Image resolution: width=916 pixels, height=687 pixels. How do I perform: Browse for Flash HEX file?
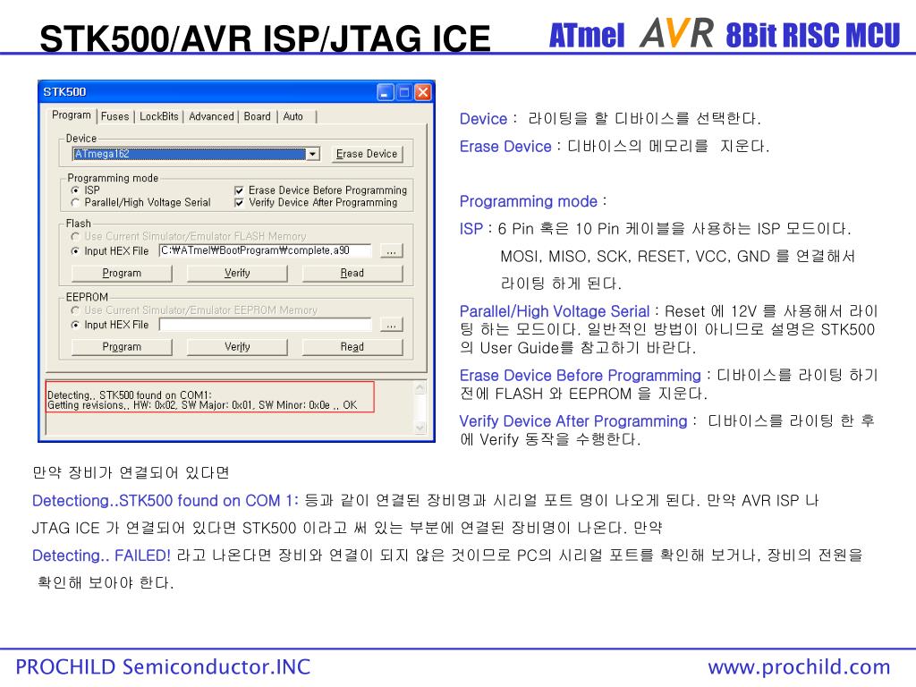tap(392, 251)
